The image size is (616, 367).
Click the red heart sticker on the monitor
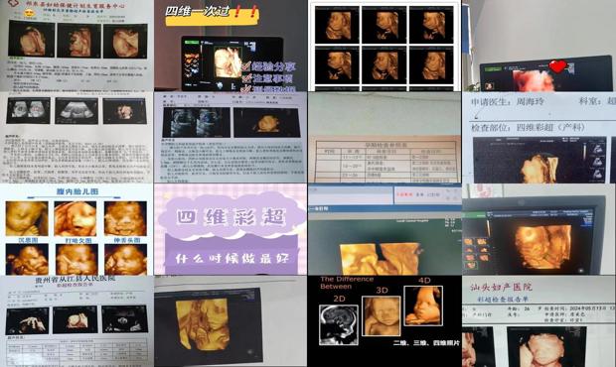pos(557,66)
